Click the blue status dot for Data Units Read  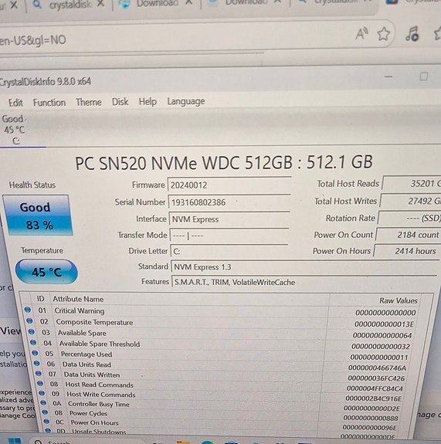click(36, 363)
